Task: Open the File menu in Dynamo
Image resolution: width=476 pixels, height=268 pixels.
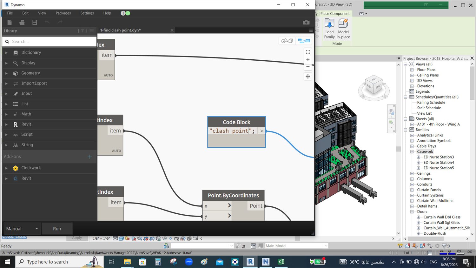Action: coord(10,13)
